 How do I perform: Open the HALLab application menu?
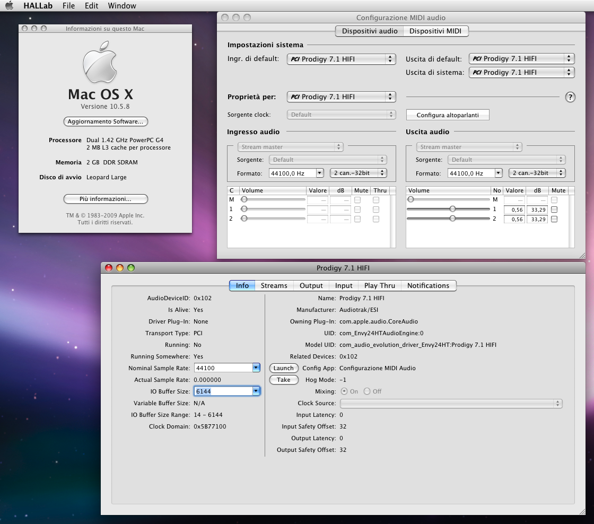click(38, 6)
